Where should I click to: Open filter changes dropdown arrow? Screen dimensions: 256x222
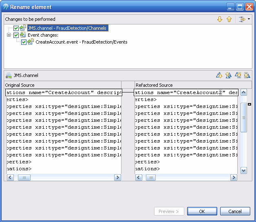click(249, 19)
